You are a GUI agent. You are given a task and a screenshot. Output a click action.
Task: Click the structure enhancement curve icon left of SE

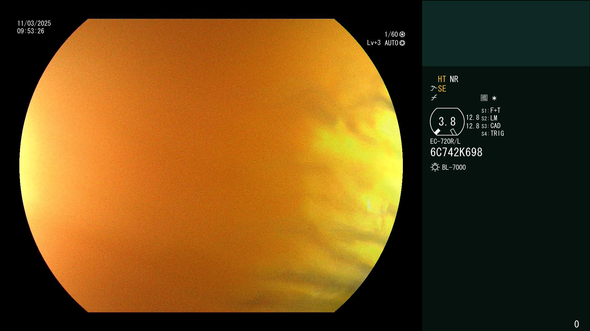point(434,89)
